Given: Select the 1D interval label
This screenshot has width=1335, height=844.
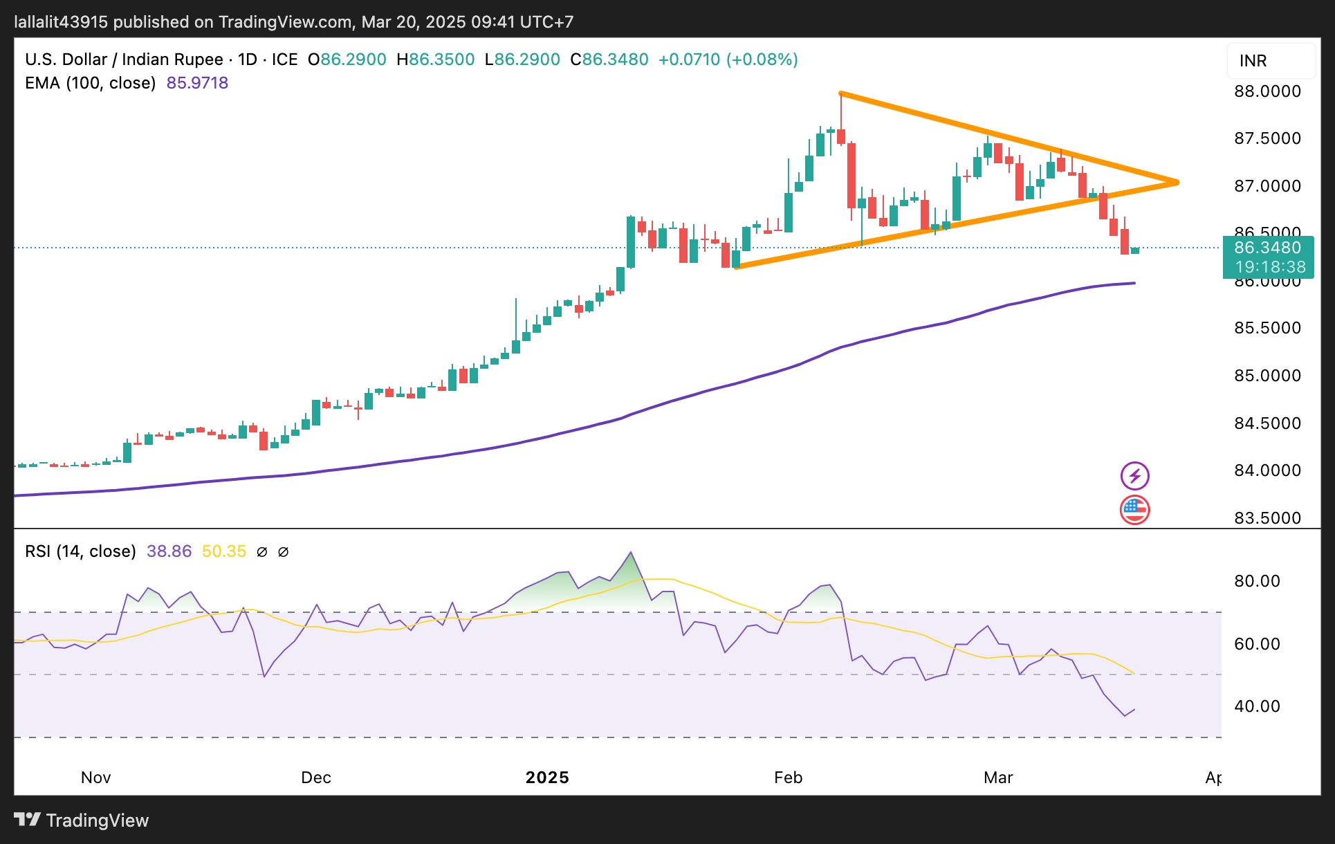Looking at the screenshot, I should [247, 59].
